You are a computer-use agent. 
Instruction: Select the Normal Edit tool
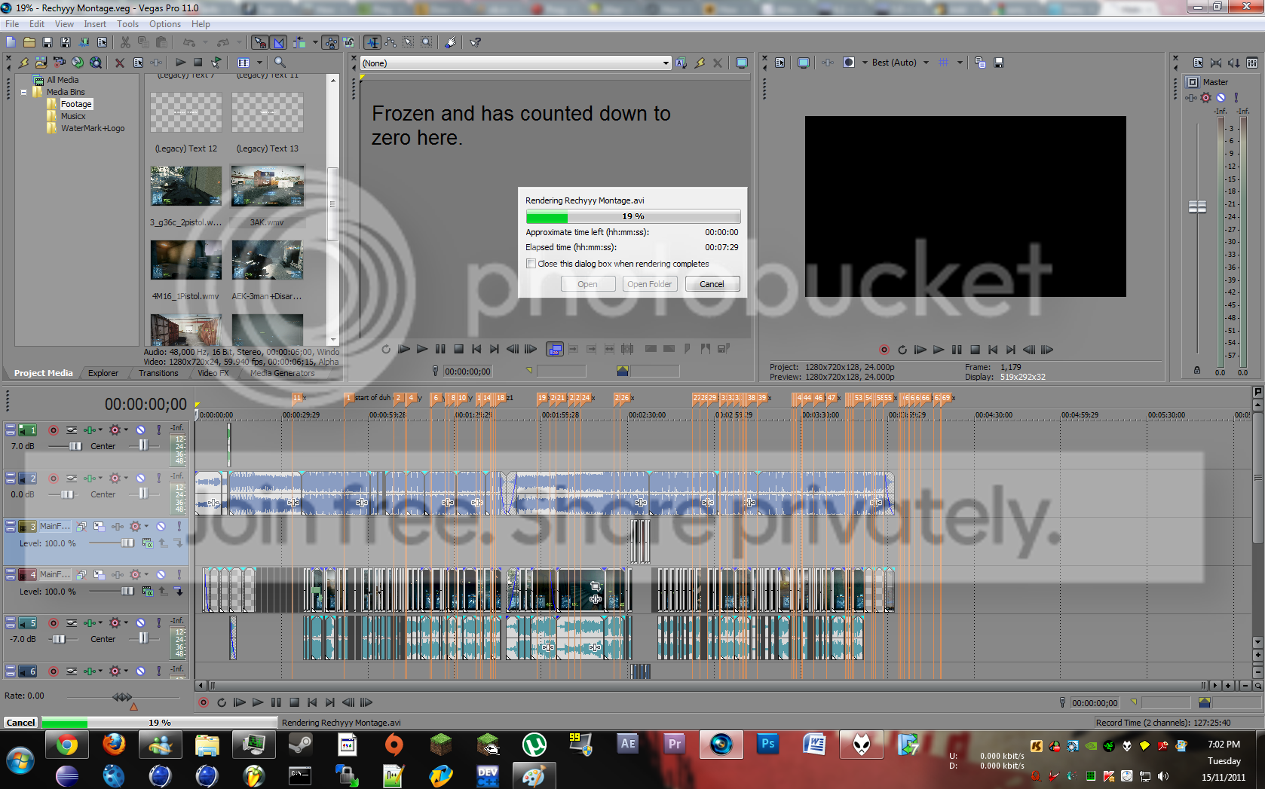click(372, 42)
